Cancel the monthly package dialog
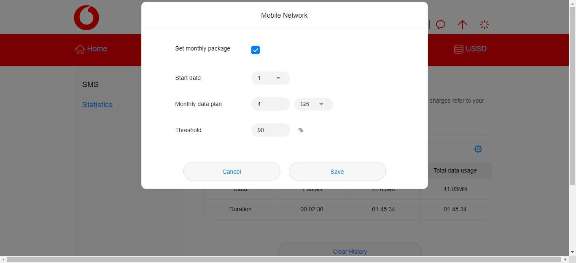This screenshot has height=263, width=576. (231, 171)
